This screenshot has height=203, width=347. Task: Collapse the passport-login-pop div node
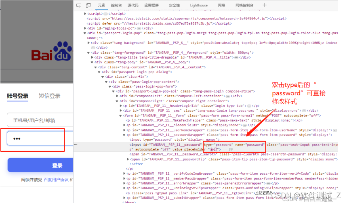[x=85, y=33]
